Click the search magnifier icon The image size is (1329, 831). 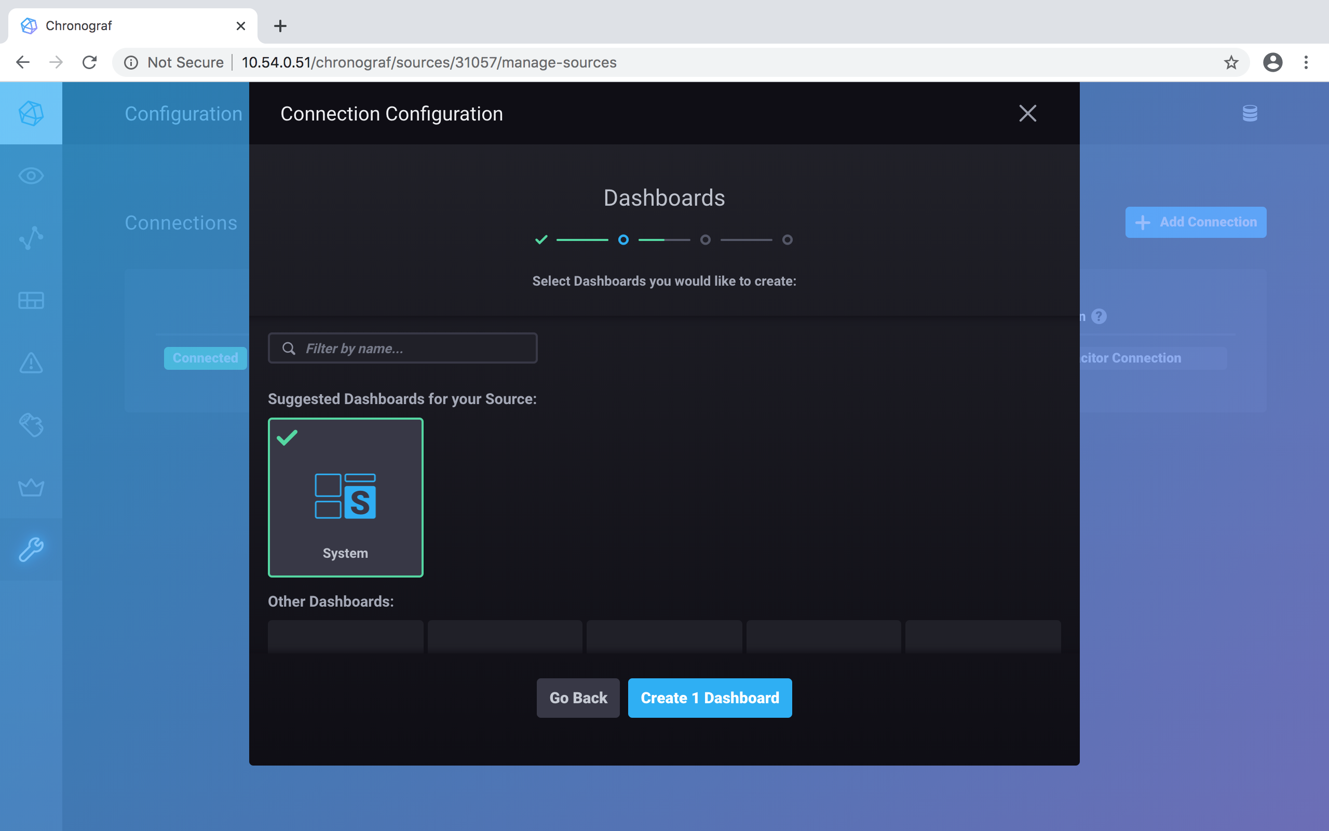click(289, 349)
